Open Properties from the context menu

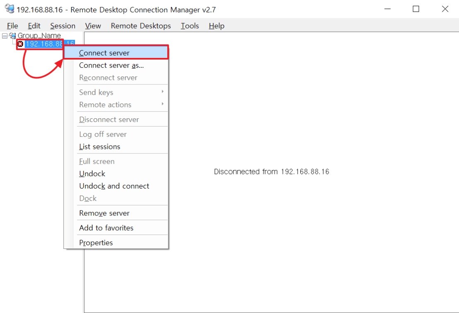[x=96, y=243]
